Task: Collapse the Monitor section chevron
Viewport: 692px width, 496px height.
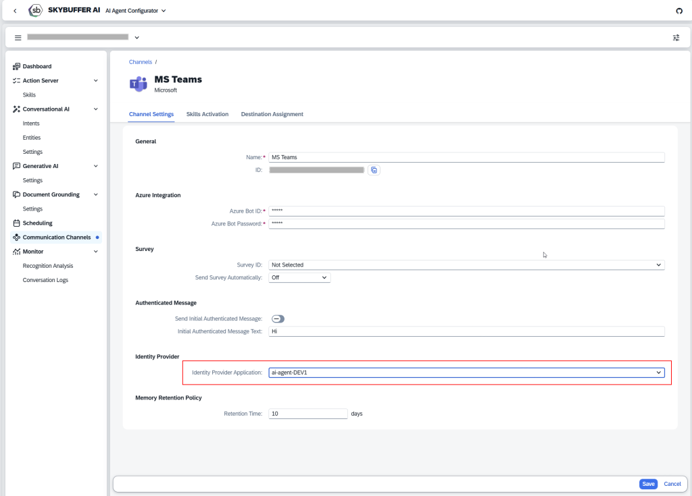Action: 96,251
